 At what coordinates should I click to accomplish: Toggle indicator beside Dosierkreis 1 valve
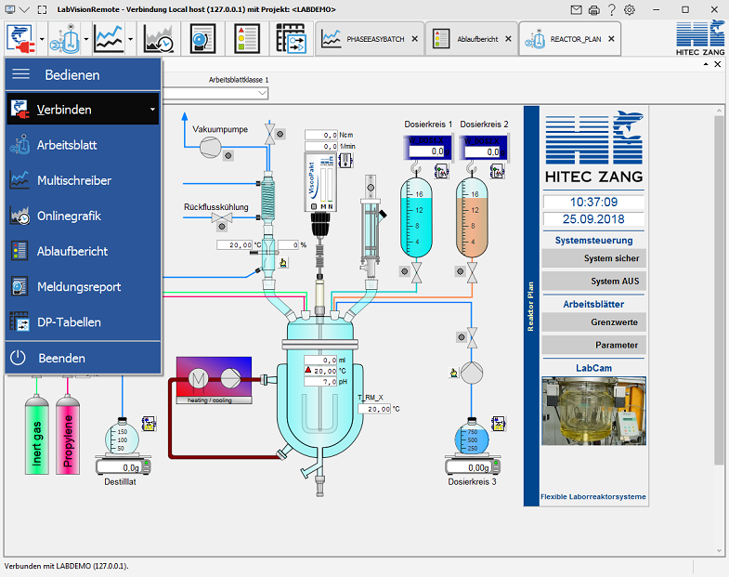coord(405,271)
